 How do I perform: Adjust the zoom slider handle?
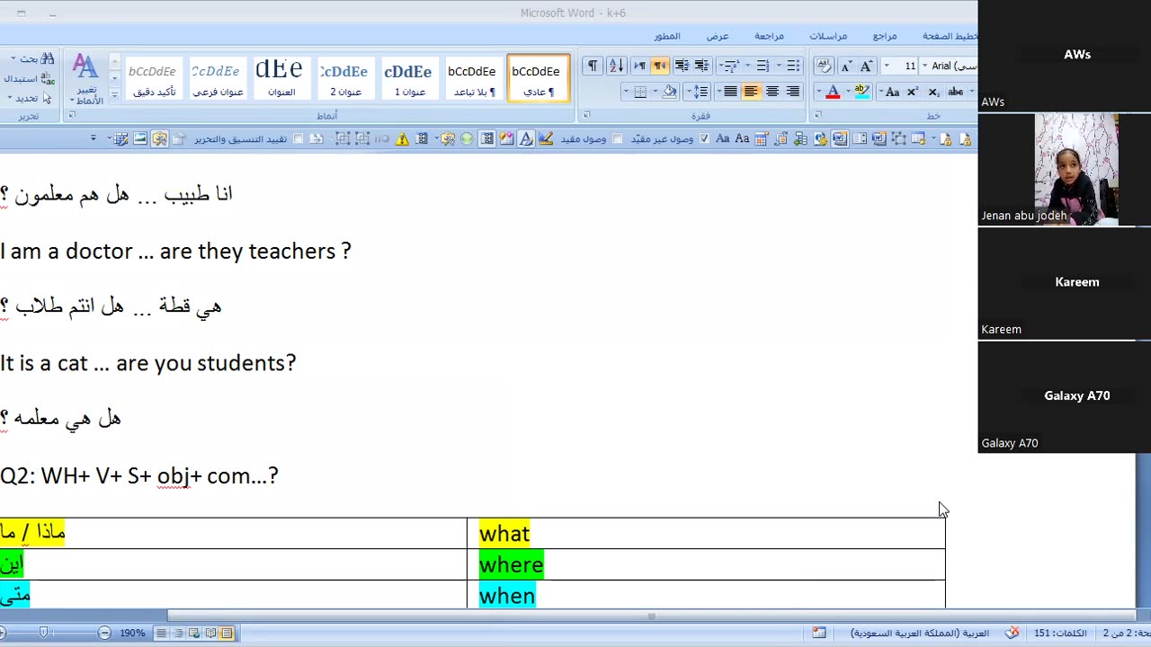43,634
